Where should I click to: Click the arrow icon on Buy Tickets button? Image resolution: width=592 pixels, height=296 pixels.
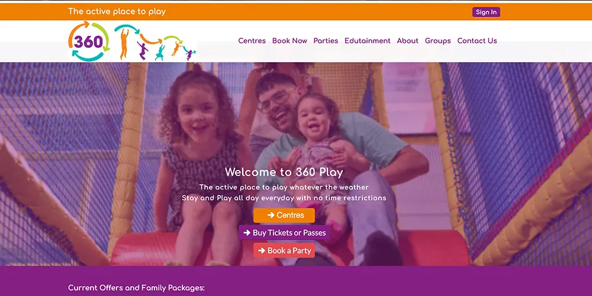[x=247, y=233]
